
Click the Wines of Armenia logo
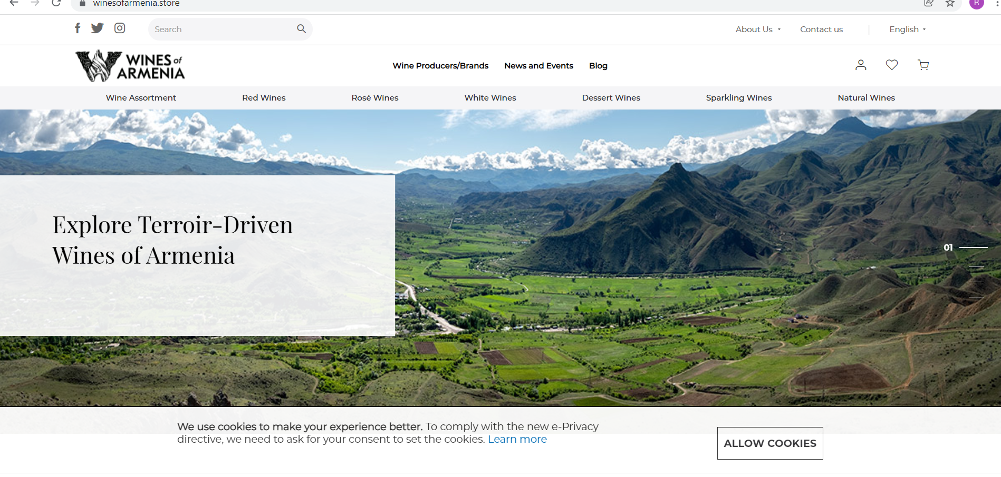pyautogui.click(x=130, y=66)
